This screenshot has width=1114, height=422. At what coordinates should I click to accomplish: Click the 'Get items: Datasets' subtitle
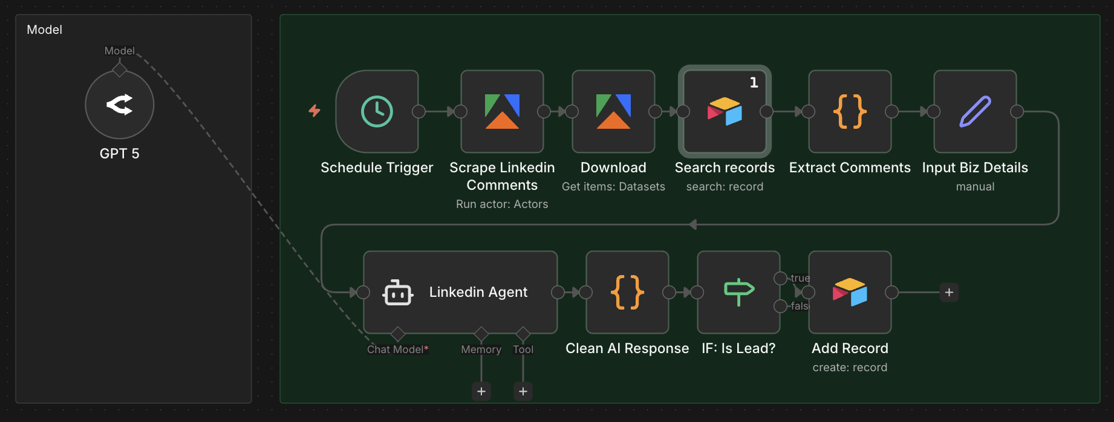coord(613,187)
